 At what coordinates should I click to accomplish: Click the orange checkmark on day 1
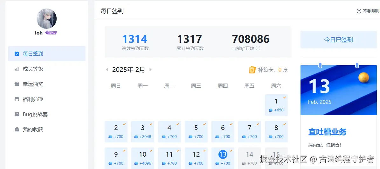pos(285,97)
